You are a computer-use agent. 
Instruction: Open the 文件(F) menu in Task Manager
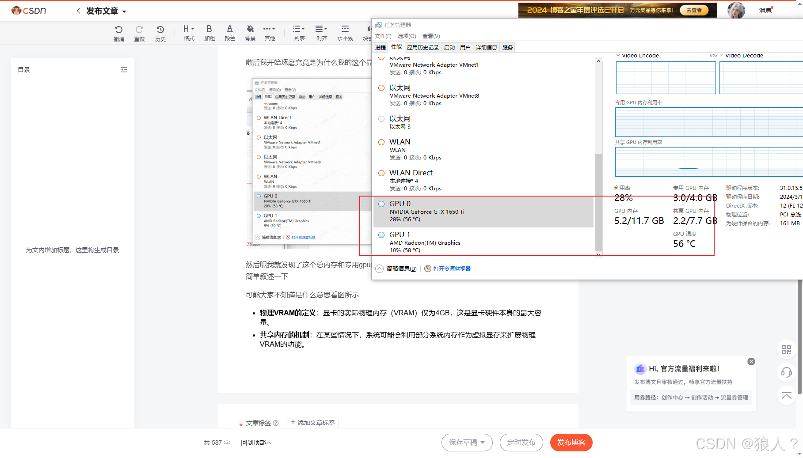coord(383,36)
